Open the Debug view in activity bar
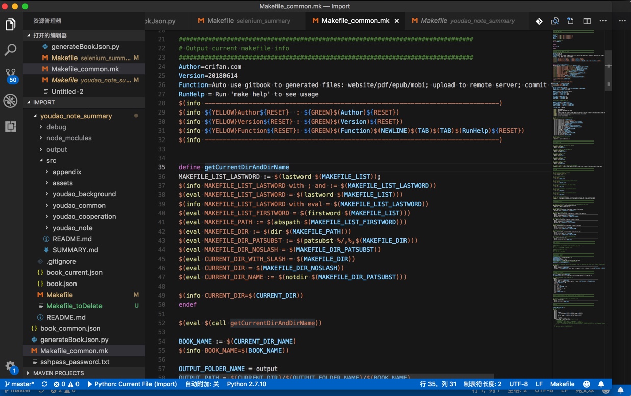This screenshot has width=631, height=396. tap(10, 101)
